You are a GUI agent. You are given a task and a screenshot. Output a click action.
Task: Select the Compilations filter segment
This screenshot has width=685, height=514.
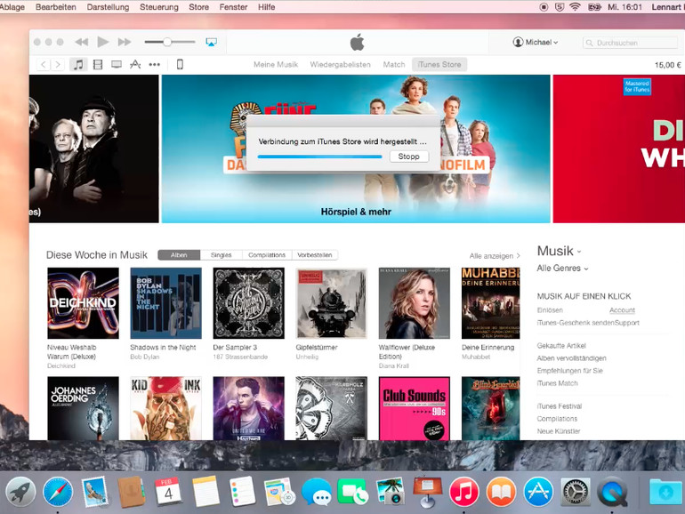267,255
